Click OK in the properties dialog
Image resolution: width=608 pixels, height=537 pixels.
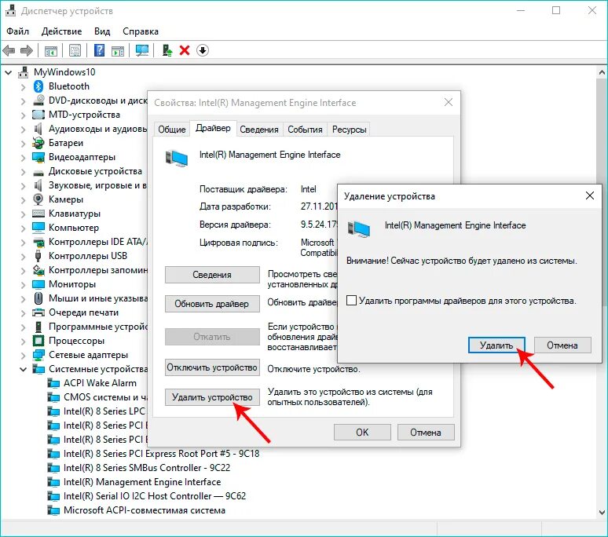[362, 433]
